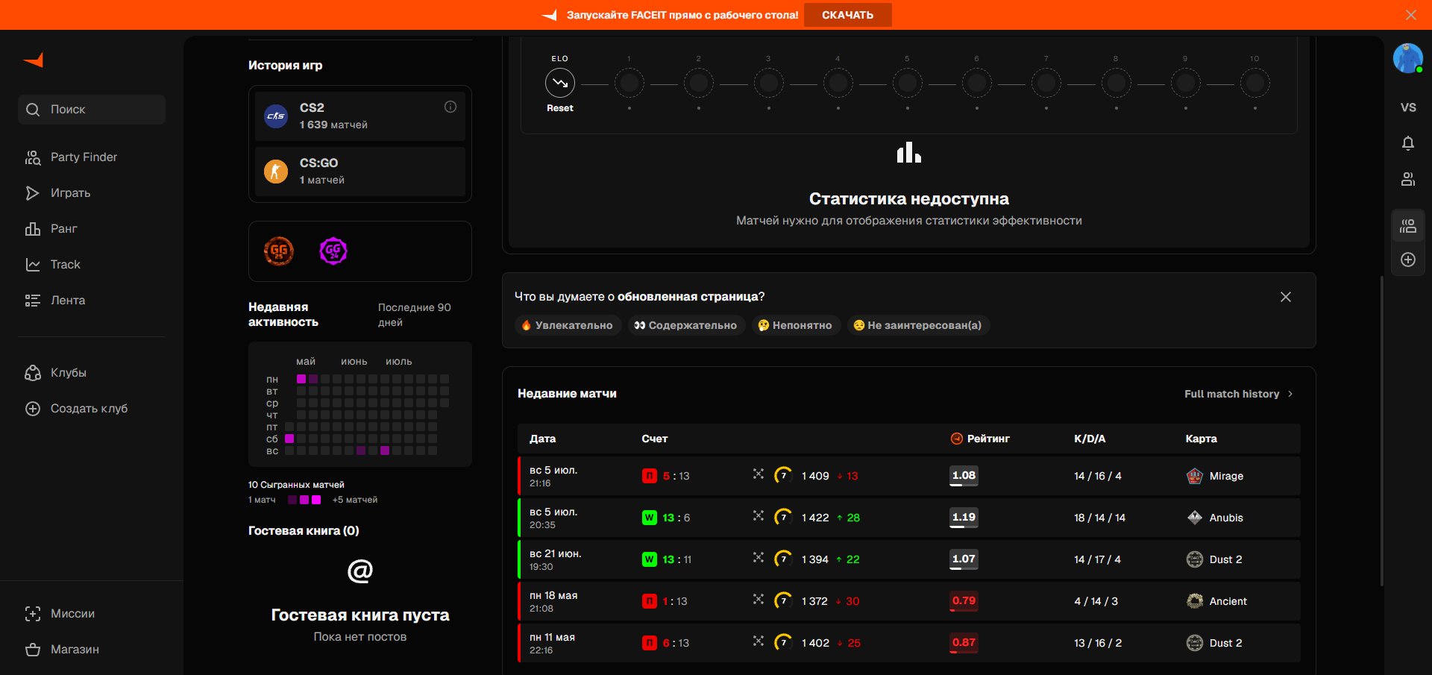The height and width of the screenshot is (675, 1432).
Task: Choose the Увлекательно feedback option
Action: (568, 325)
